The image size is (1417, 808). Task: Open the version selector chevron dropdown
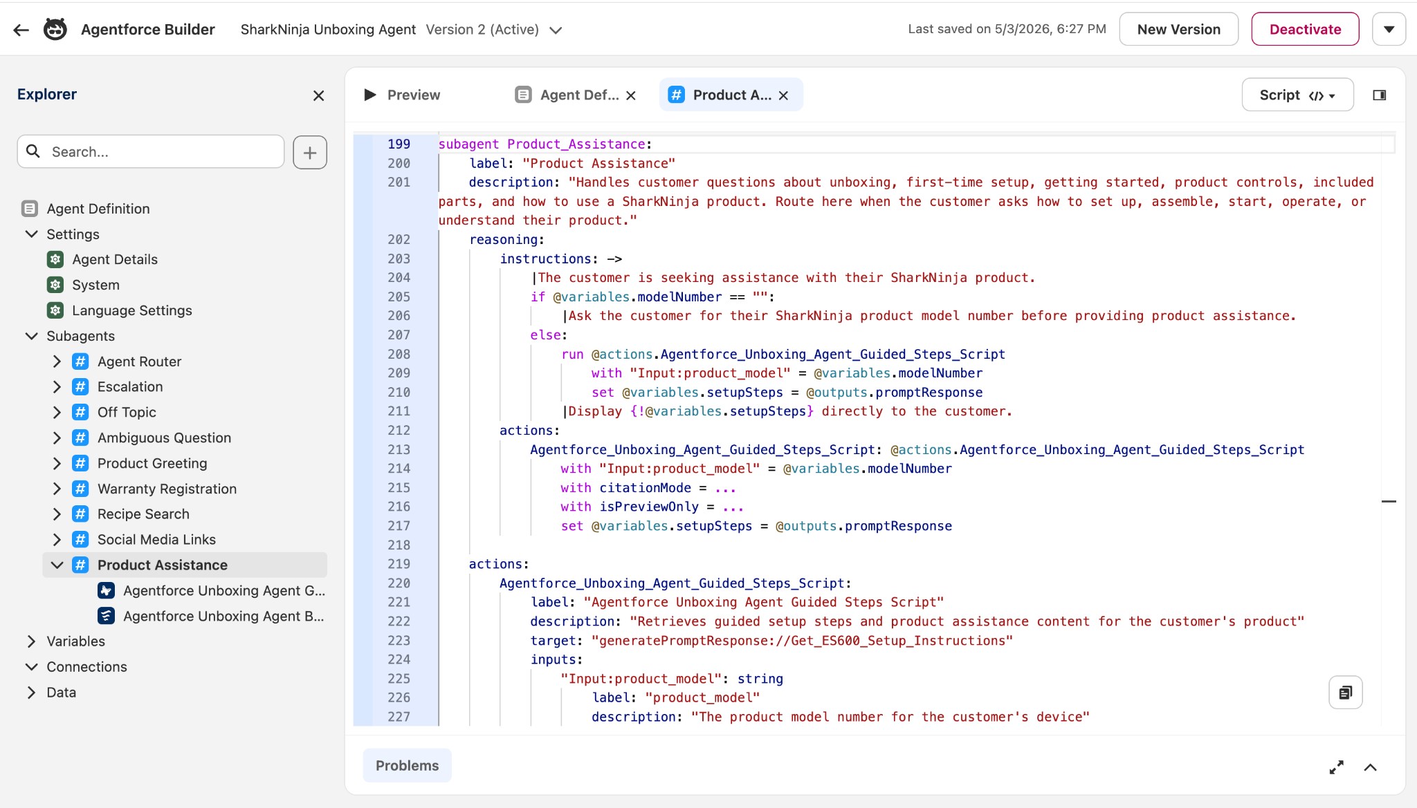click(556, 30)
